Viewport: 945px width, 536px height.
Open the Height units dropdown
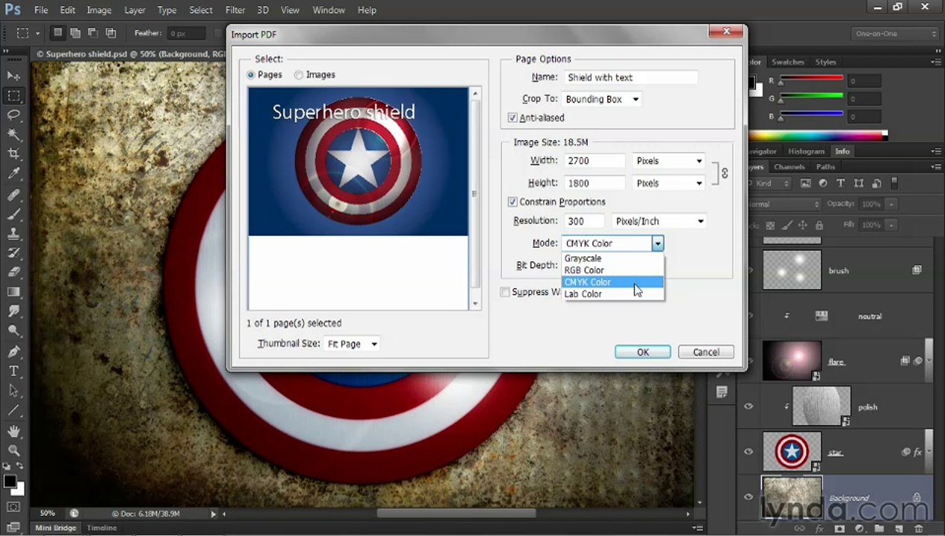click(668, 183)
